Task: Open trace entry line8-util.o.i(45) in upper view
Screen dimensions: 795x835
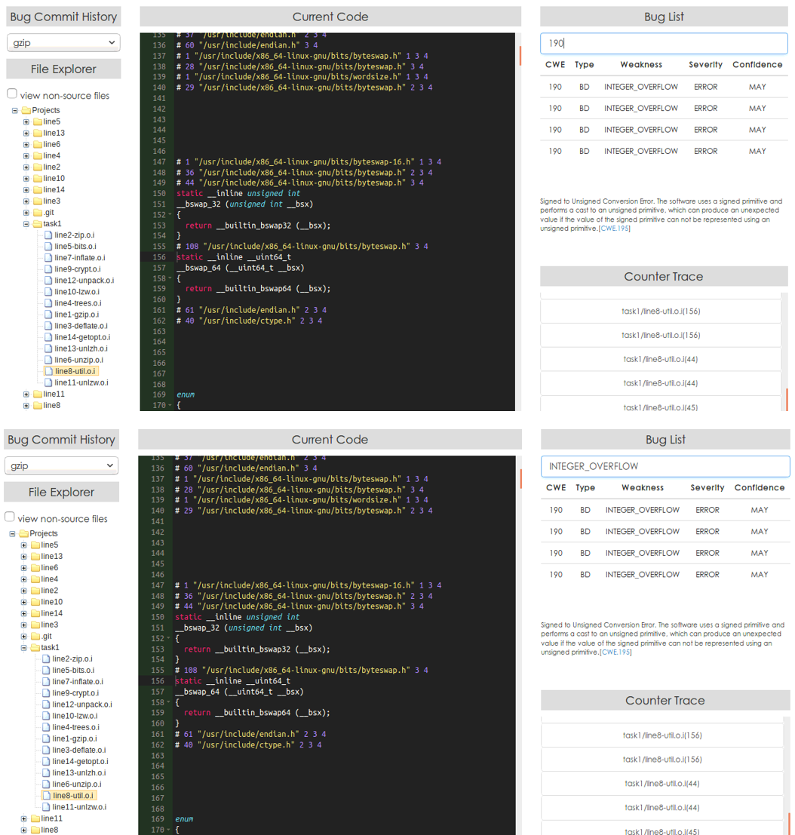Action: pyautogui.click(x=660, y=407)
